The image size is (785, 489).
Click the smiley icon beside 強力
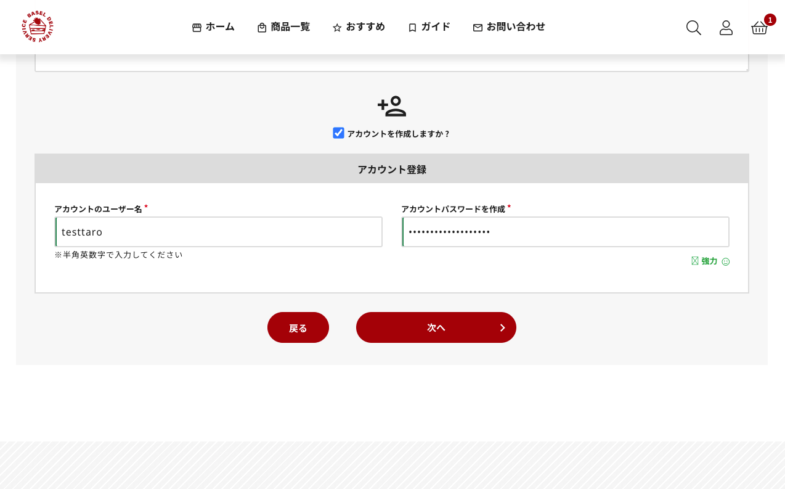(x=725, y=261)
